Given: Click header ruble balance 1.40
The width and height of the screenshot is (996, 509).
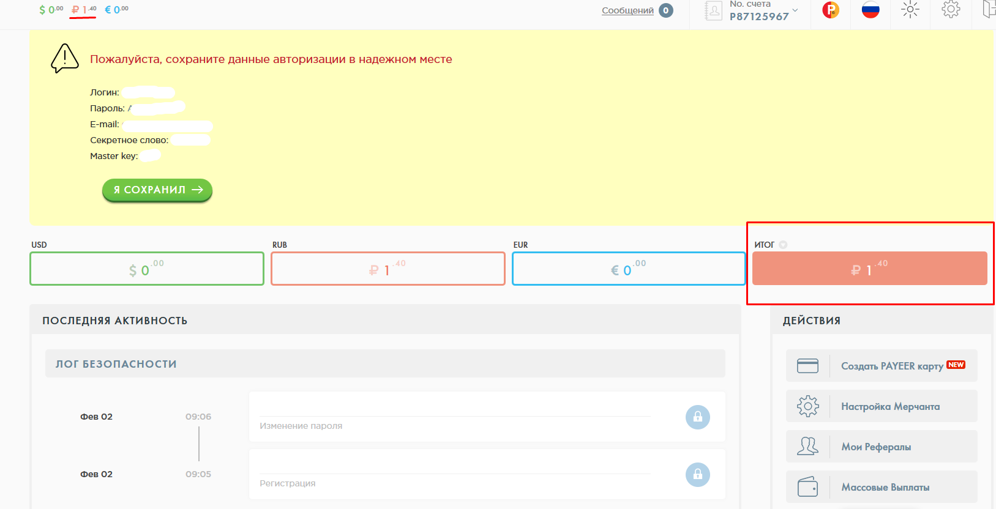Looking at the screenshot, I should [84, 10].
